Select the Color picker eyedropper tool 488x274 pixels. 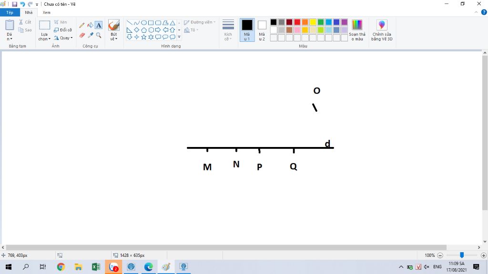(90, 35)
